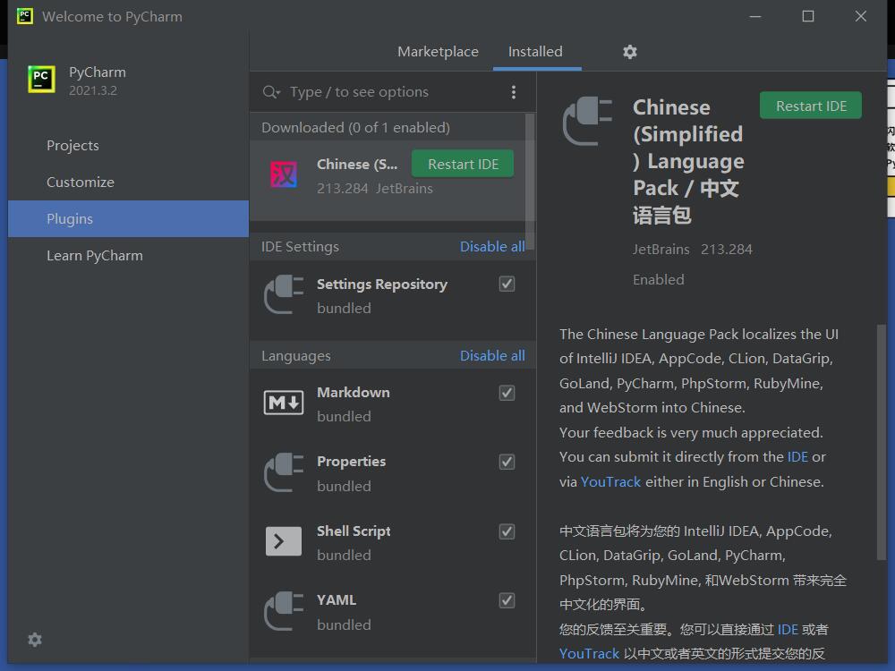Toggle the YAML plugin checkbox
Viewport: 895px width, 671px height.
[507, 600]
